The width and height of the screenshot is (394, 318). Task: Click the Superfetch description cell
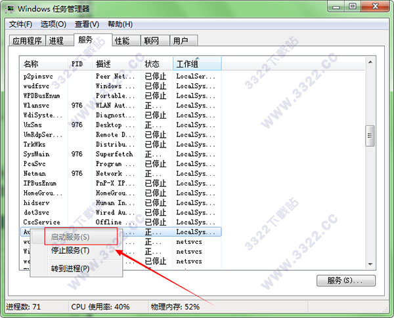[114, 154]
